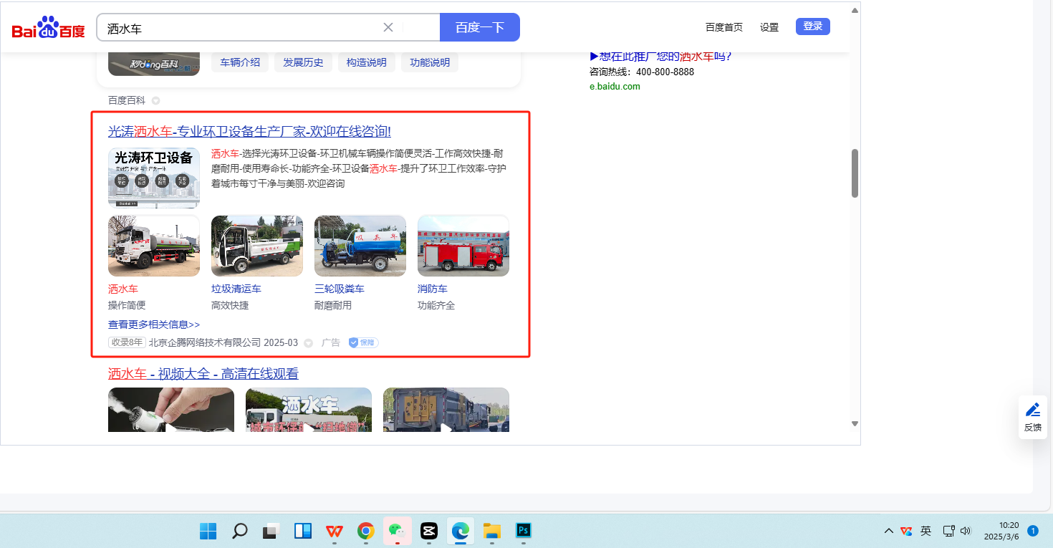Play the third video showing yellow truck rear
Viewport: 1053px width, 548px height.
tap(446, 410)
